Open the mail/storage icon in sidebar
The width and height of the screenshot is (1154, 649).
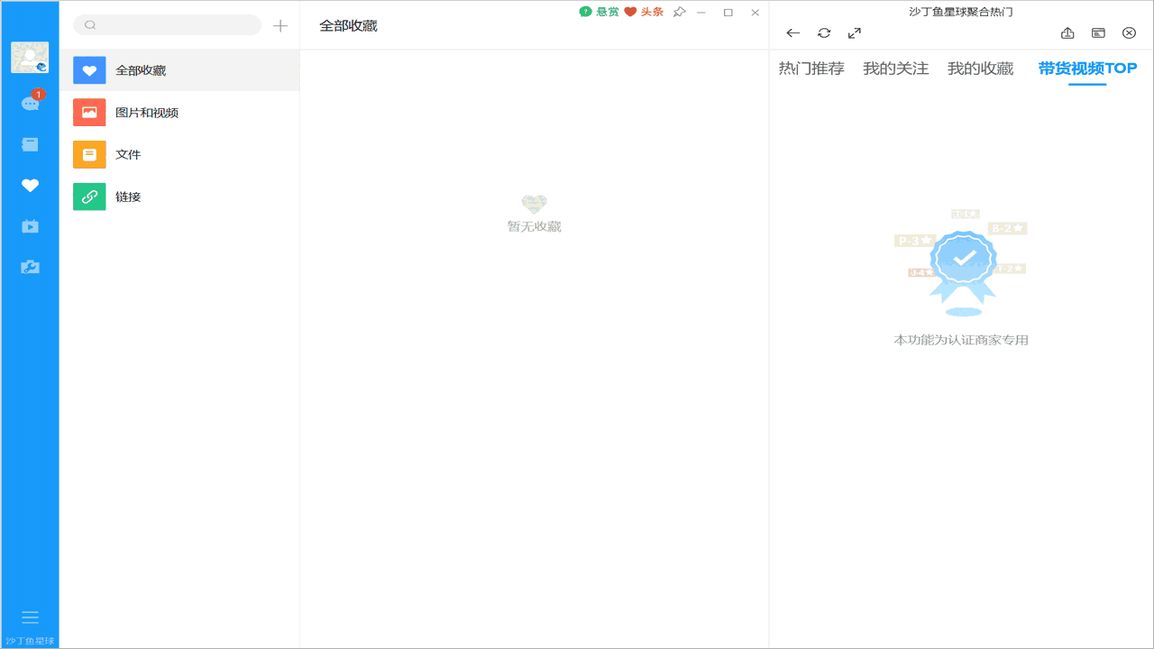30,144
